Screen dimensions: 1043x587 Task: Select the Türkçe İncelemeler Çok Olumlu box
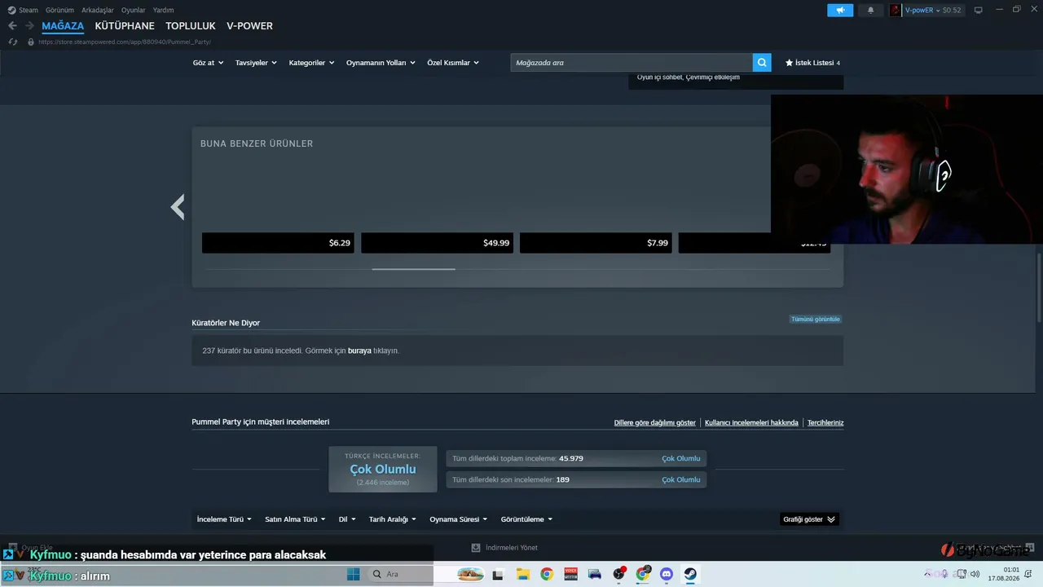point(383,469)
